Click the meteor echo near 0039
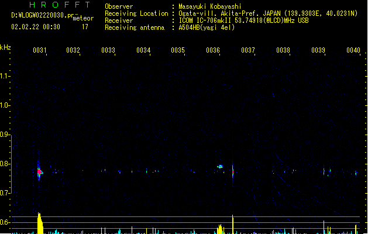Viewport: 368px width, 234px height. [x=324, y=171]
